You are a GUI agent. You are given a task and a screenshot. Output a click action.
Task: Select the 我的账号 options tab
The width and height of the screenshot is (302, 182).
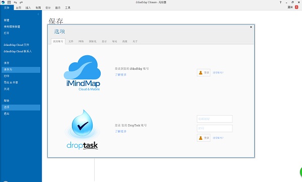[58, 41]
